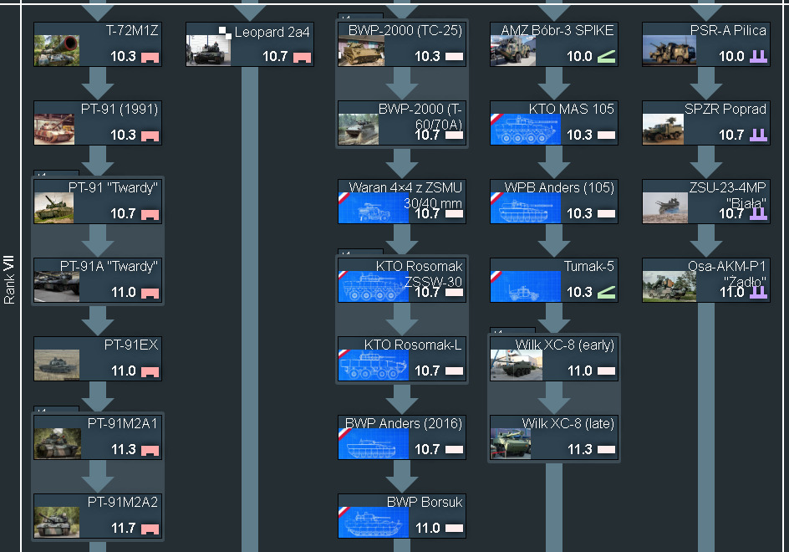Viewport: 789px width, 552px height.
Task: Click the "ZSU-23-4MP "Biała"" name text
Action: 728,195
